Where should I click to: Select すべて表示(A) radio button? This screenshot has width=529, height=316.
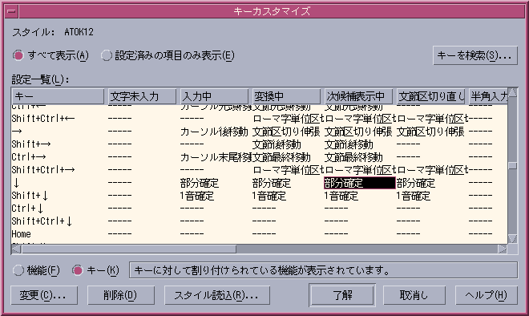(50, 55)
